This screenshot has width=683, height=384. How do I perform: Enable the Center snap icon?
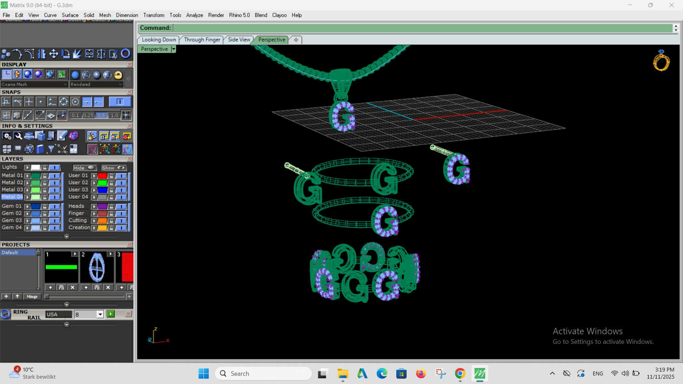(x=75, y=102)
